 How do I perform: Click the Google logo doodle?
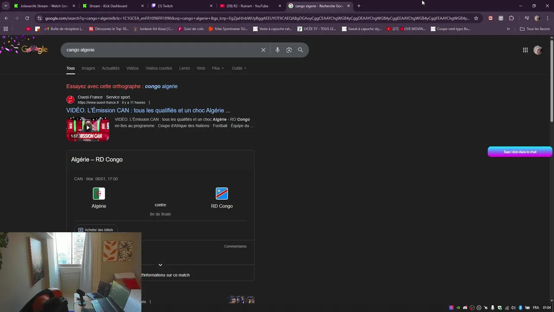point(34,49)
